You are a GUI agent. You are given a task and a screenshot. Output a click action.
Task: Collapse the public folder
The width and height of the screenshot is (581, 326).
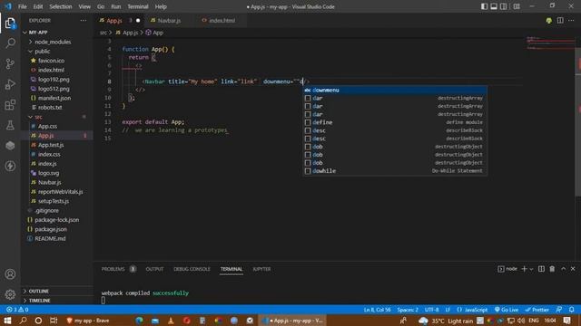(43, 52)
